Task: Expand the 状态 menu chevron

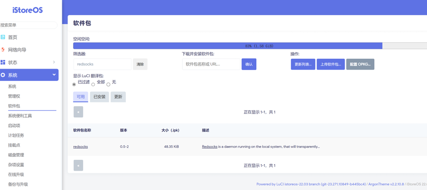Action: point(54,62)
